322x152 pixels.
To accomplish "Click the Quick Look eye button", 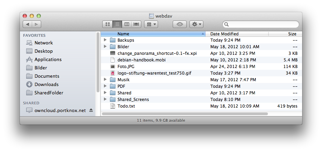I will pos(180,24).
